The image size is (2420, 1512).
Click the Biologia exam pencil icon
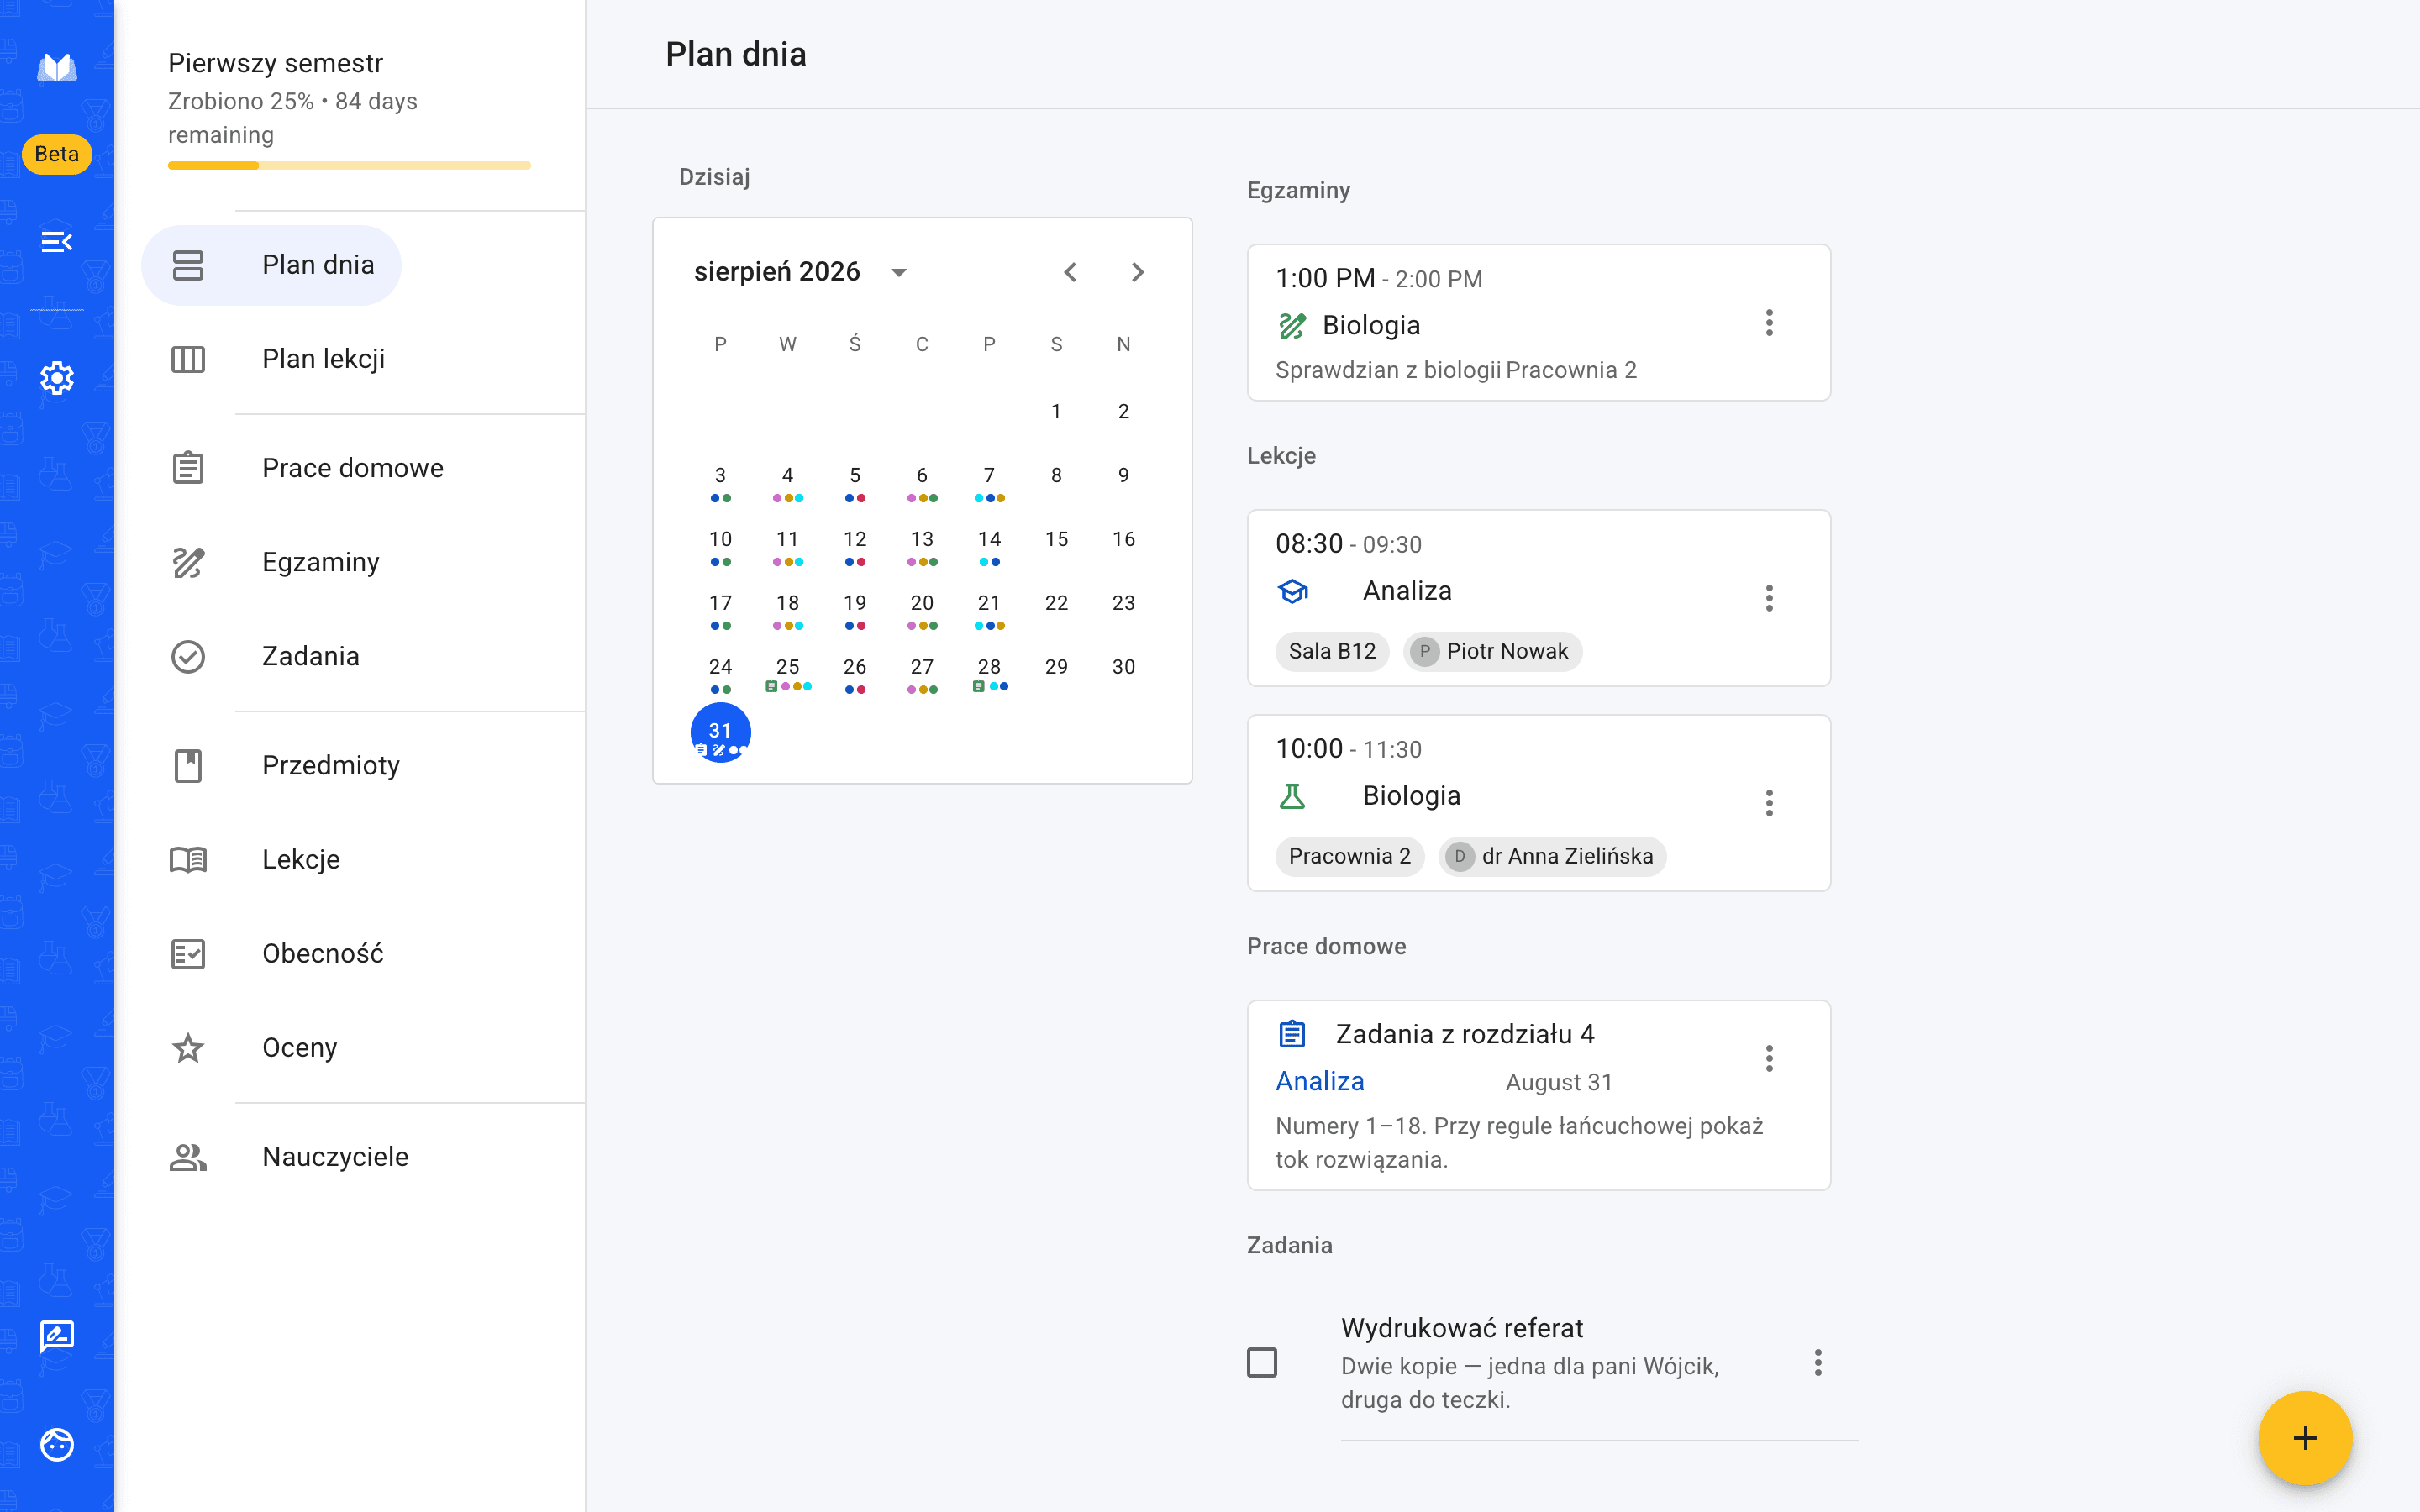1292,325
